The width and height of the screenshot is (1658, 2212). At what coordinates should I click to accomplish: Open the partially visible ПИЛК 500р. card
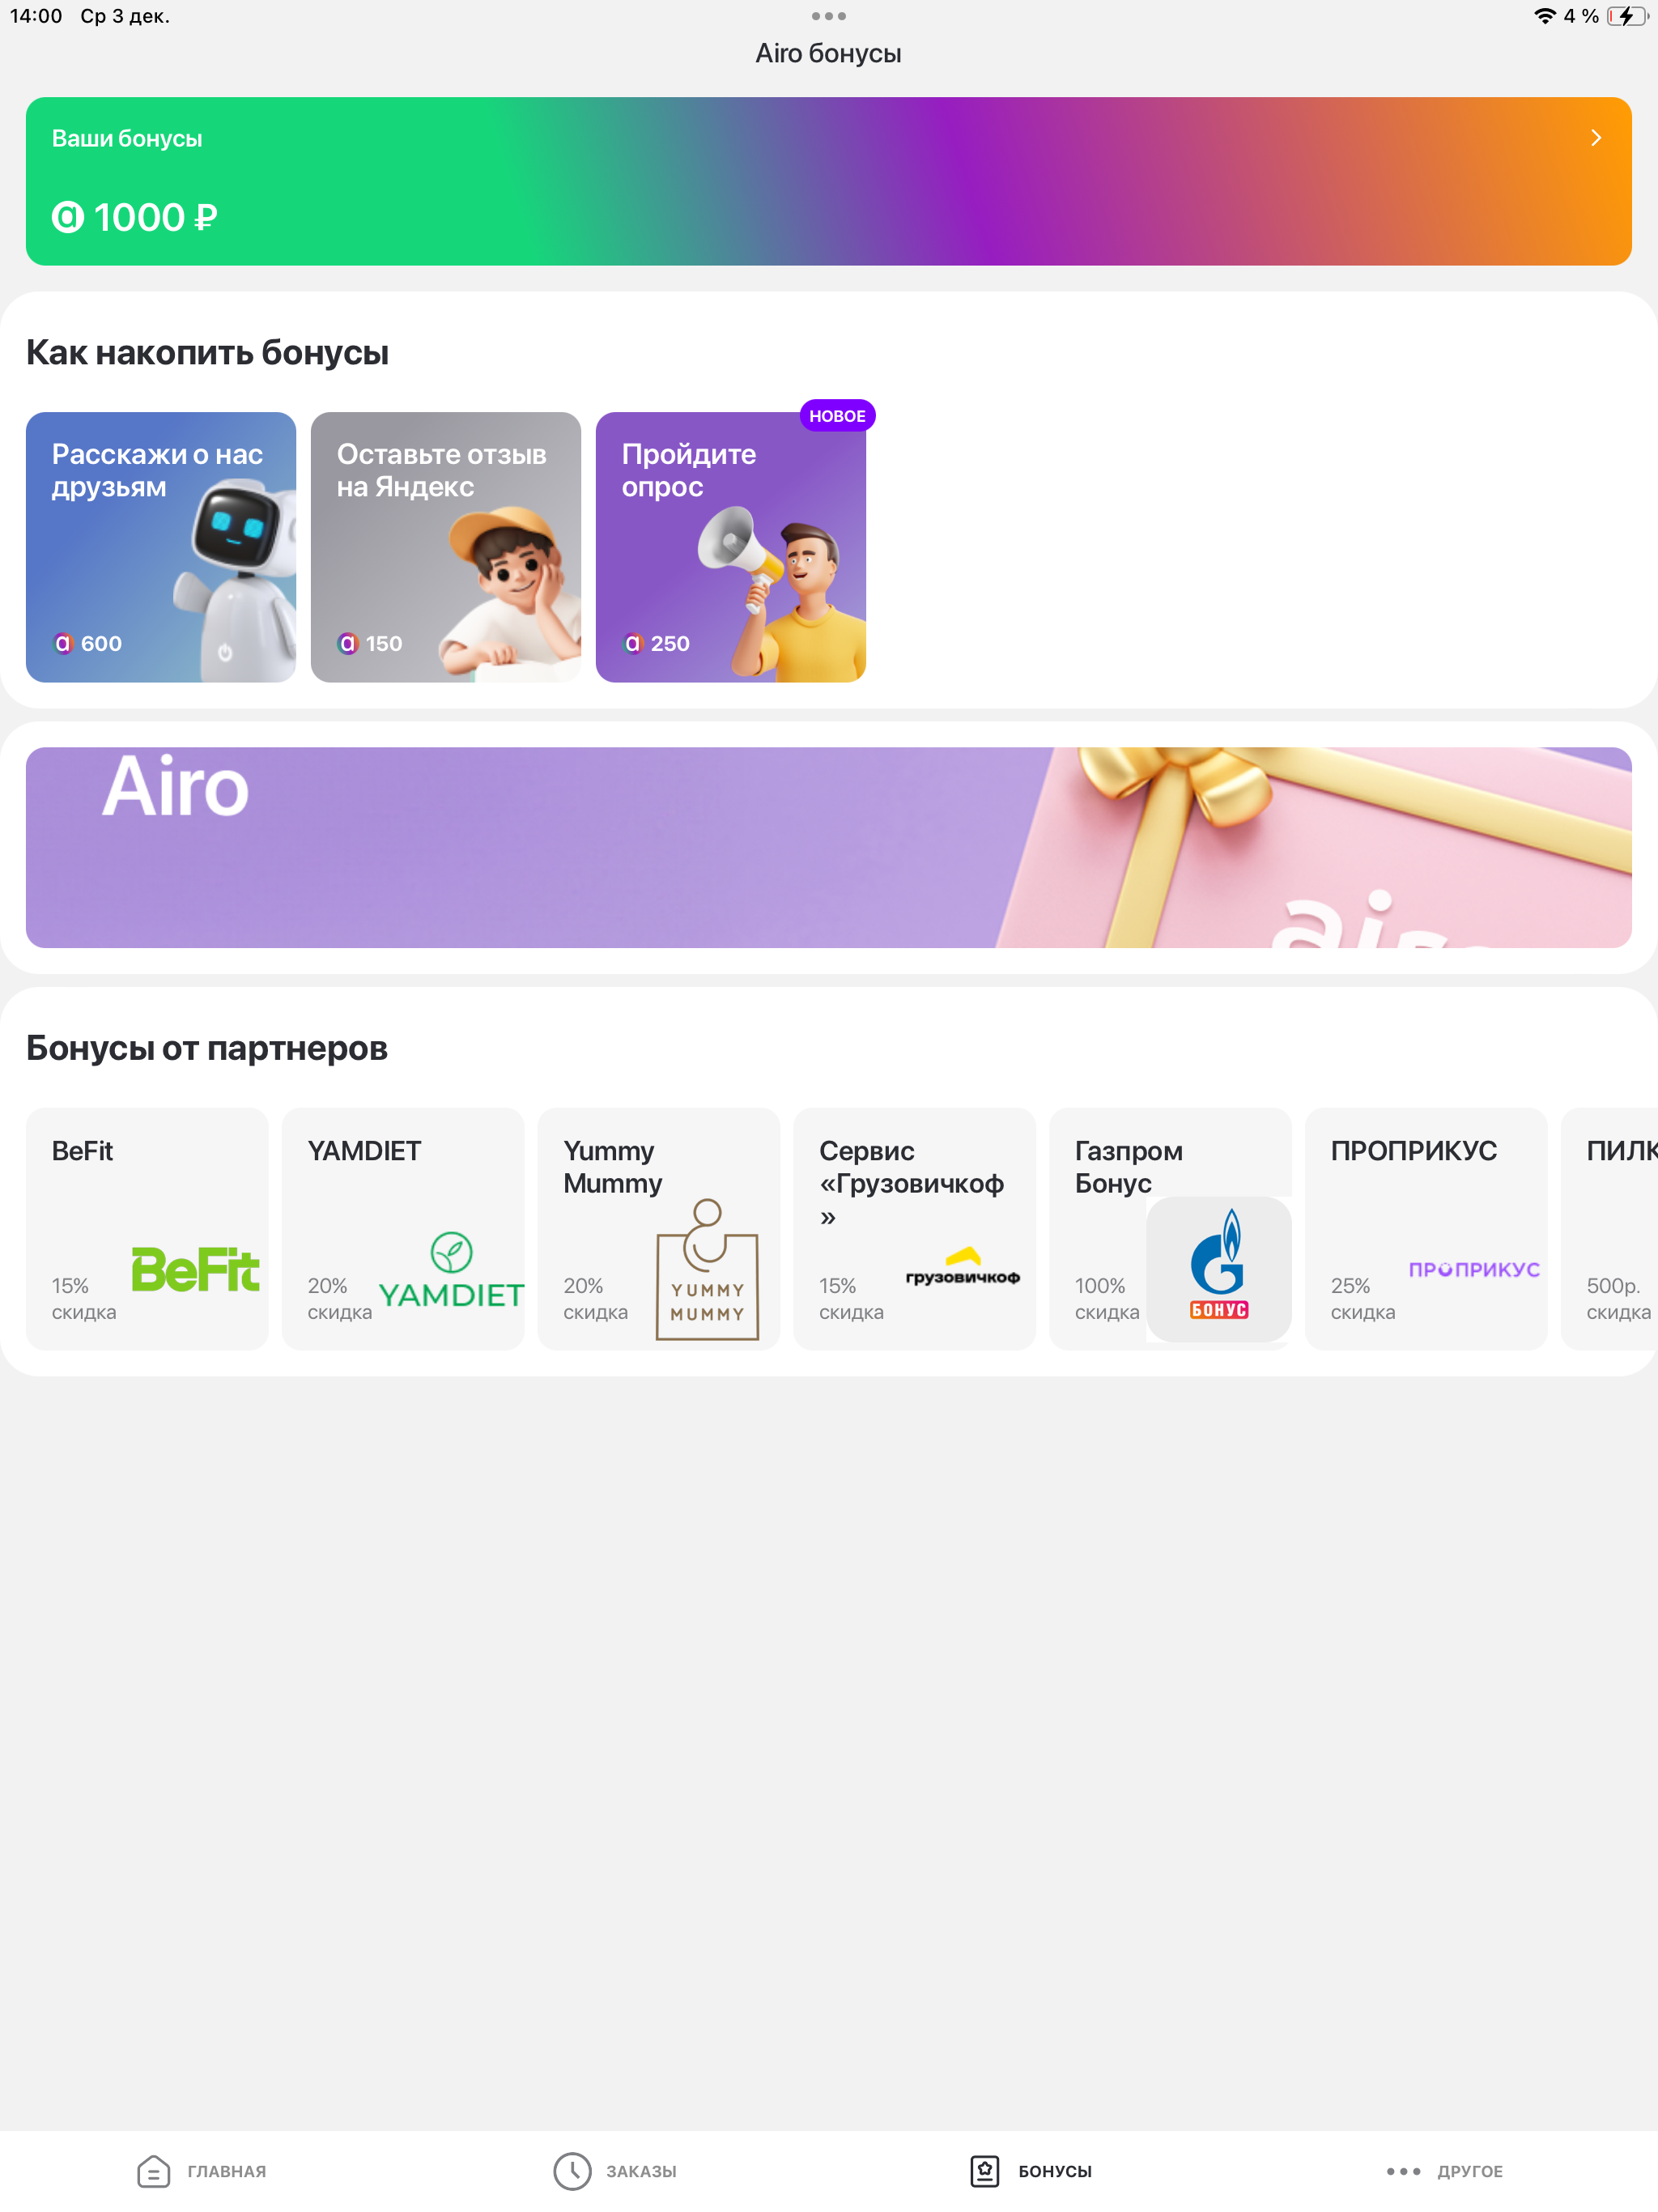click(x=1610, y=1228)
